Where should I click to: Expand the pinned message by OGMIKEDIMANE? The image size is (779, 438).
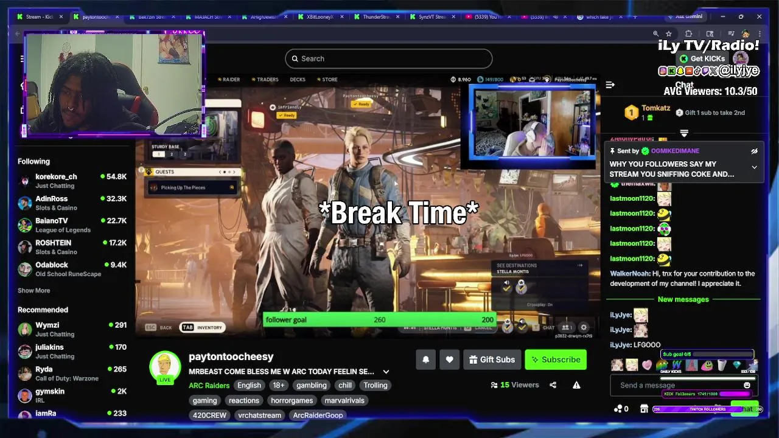[754, 167]
